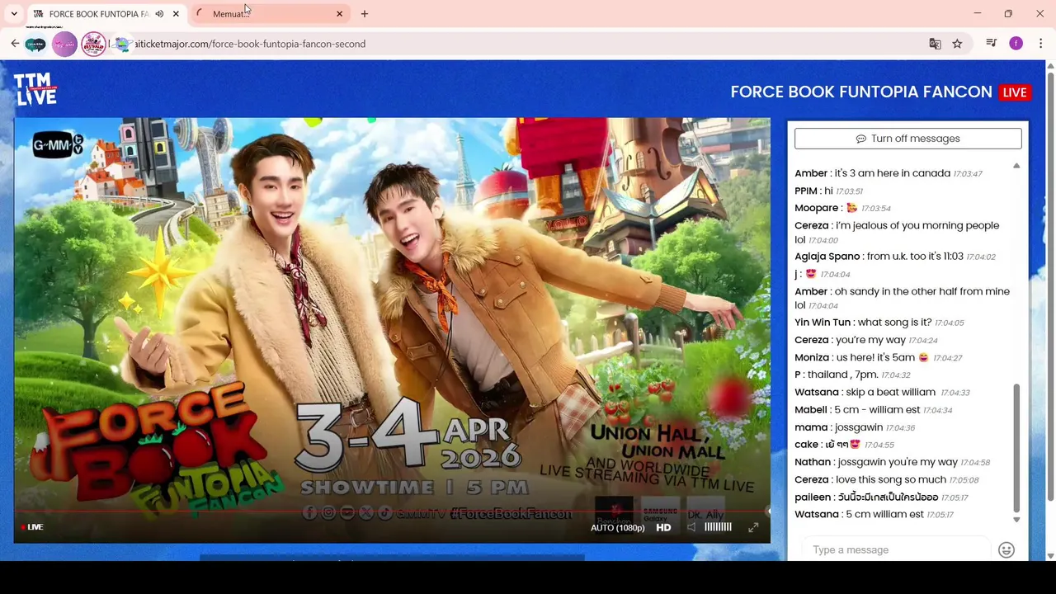Open the browser profile avatar
Screen dimensions: 1056x594
[1016, 44]
